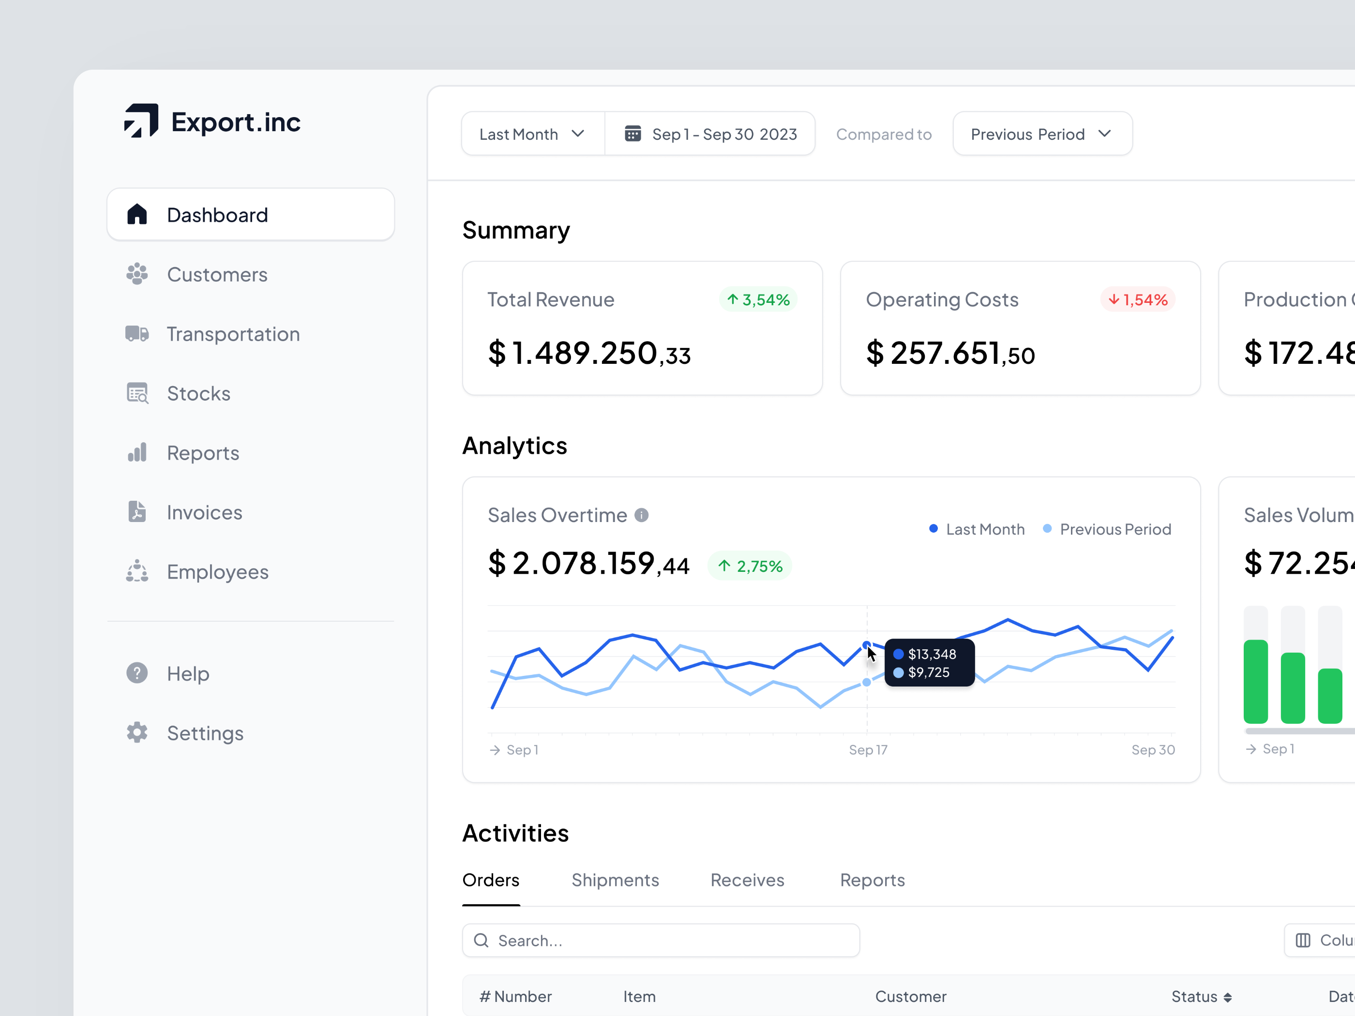This screenshot has height=1016, width=1355.
Task: Open the Stocks section icon
Action: tap(136, 393)
